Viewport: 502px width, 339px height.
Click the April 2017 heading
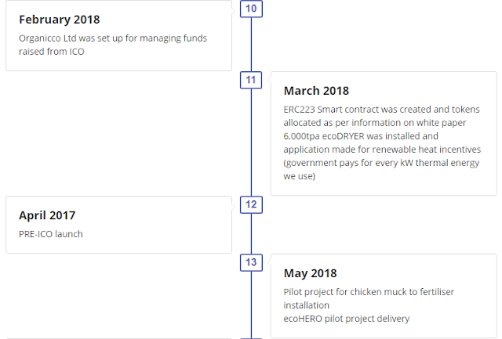(47, 215)
